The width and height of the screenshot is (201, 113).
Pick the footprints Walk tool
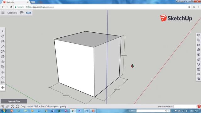(x=3, y=82)
